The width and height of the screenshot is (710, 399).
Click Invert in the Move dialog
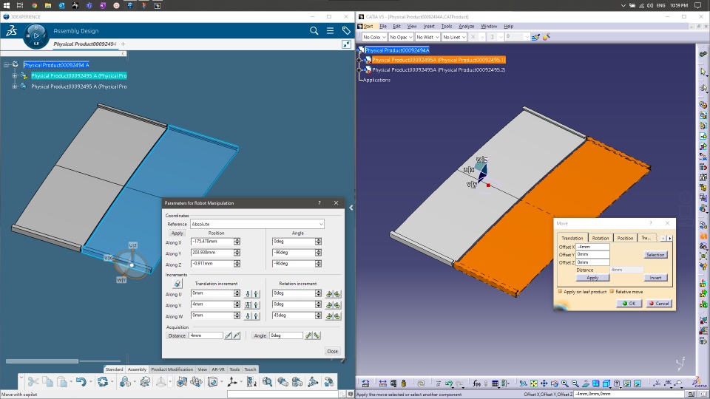pyautogui.click(x=655, y=278)
